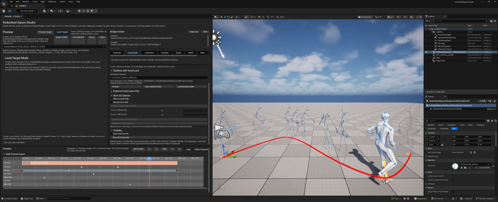Open the property matrix table icon in Details

[488, 121]
